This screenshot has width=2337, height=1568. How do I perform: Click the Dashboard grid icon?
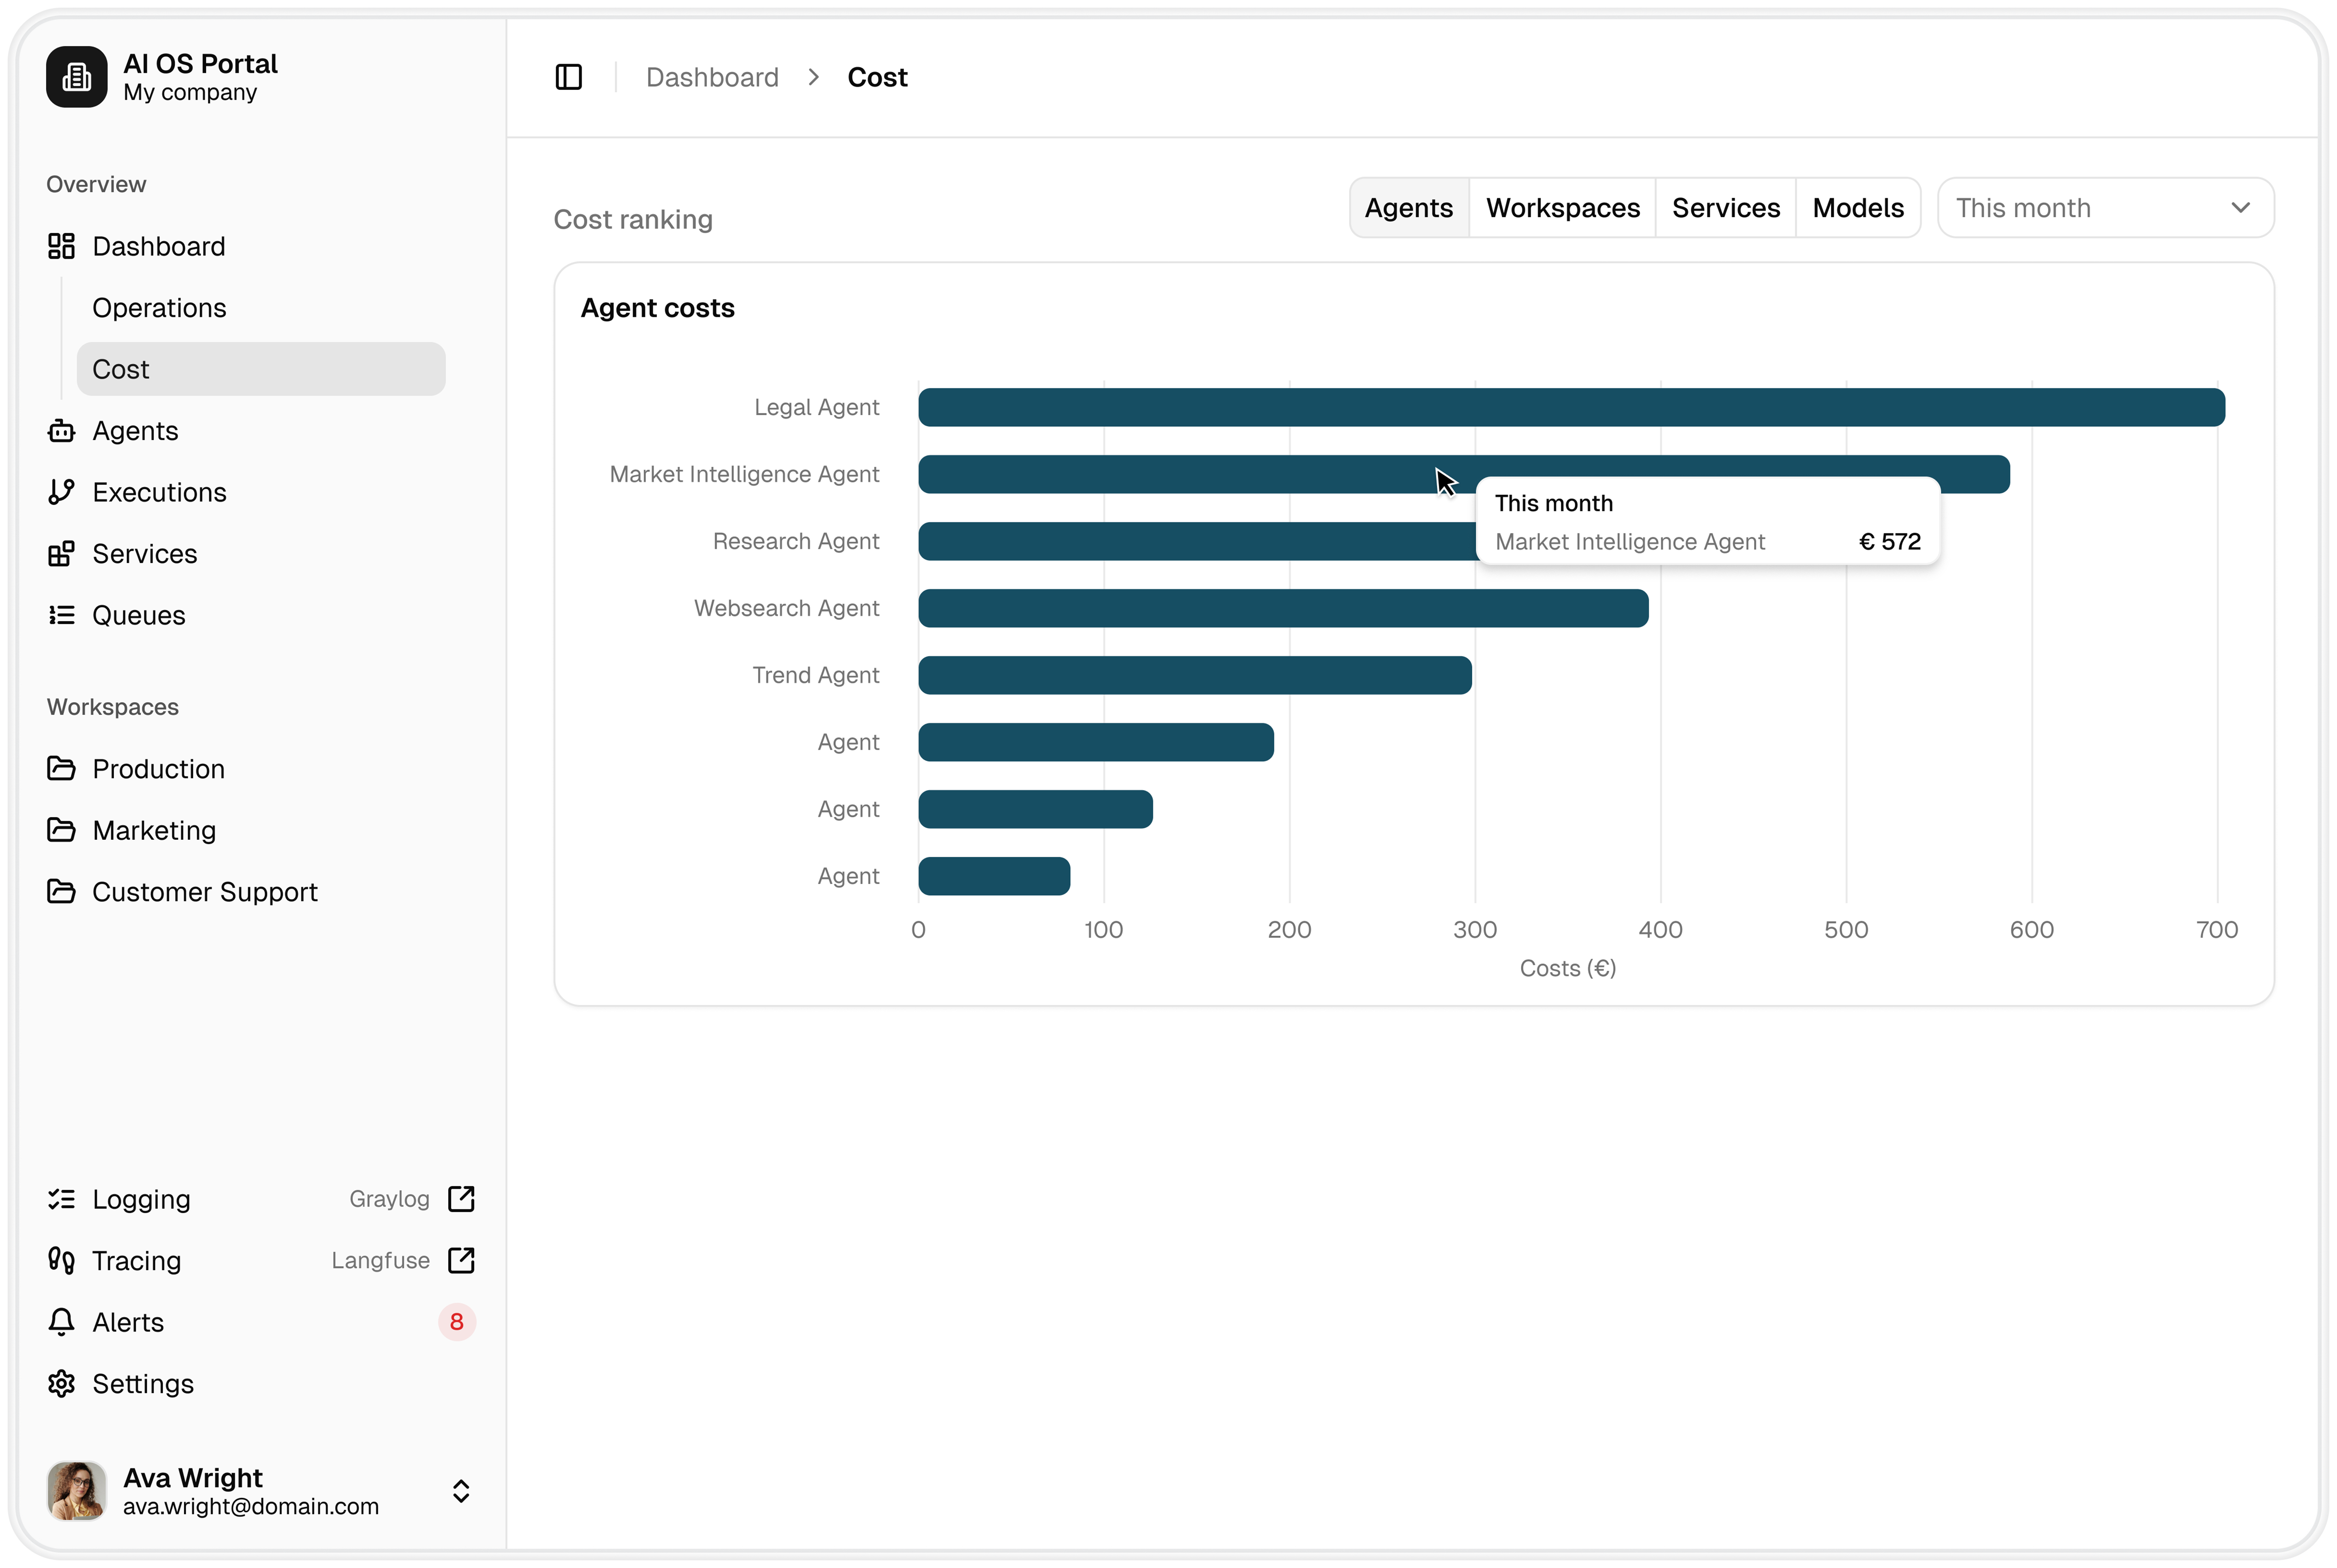61,246
